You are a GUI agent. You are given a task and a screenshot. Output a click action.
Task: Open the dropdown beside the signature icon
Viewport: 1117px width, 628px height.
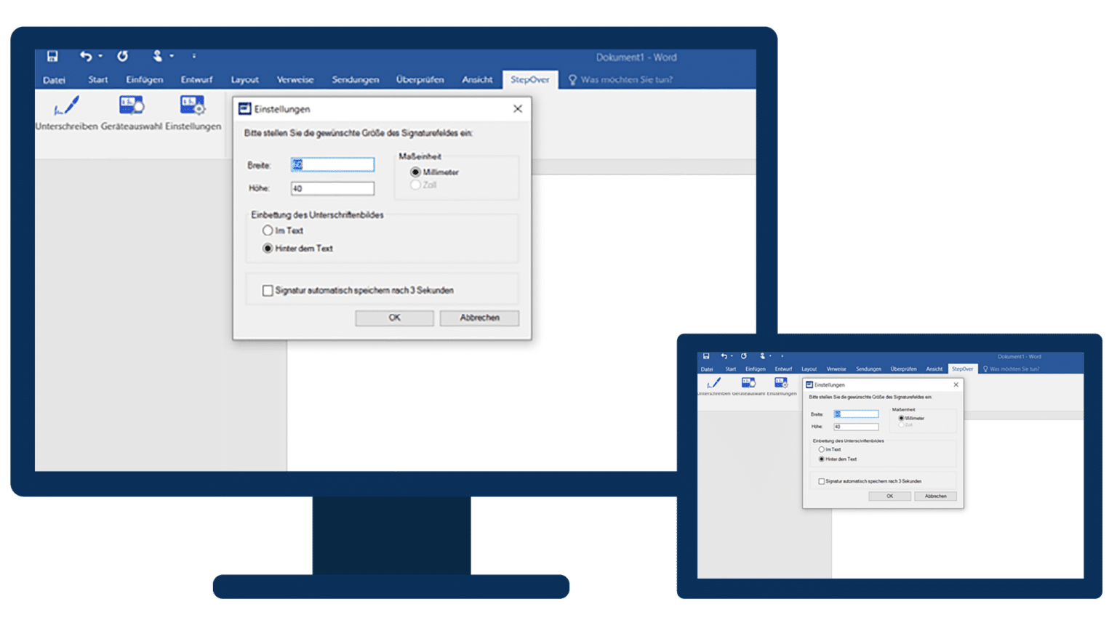click(171, 56)
